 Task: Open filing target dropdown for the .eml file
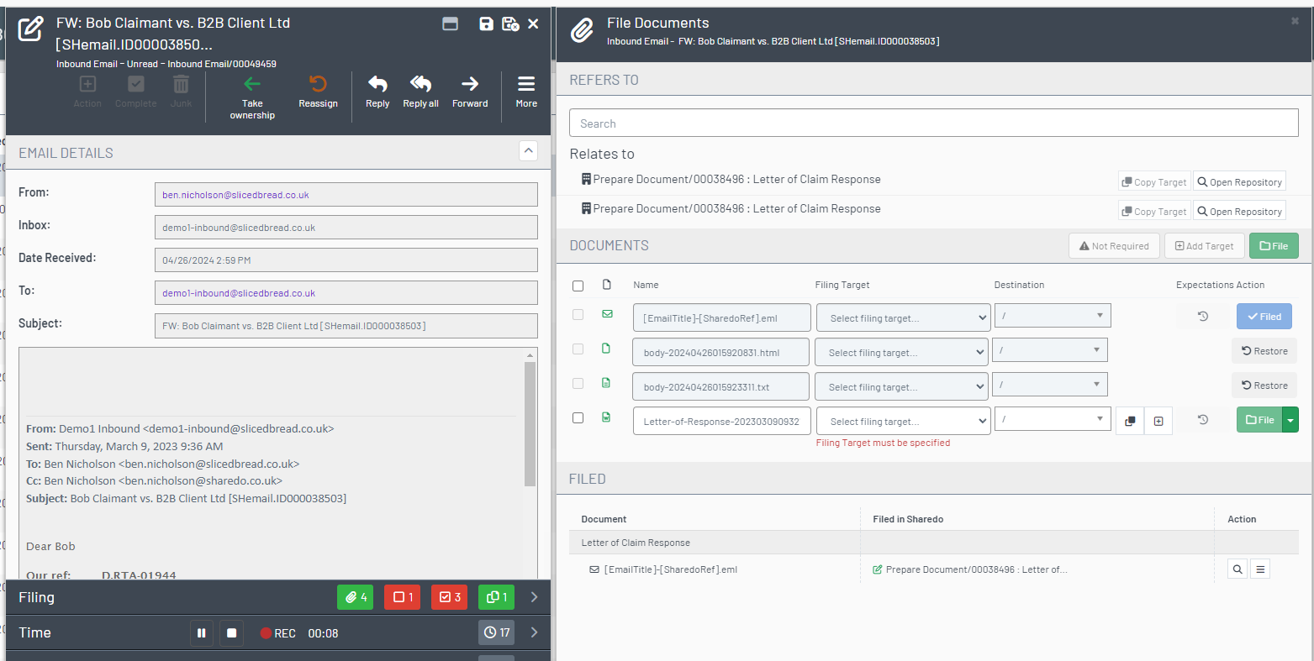click(x=902, y=317)
